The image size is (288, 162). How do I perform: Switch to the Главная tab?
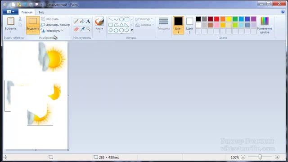27,12
